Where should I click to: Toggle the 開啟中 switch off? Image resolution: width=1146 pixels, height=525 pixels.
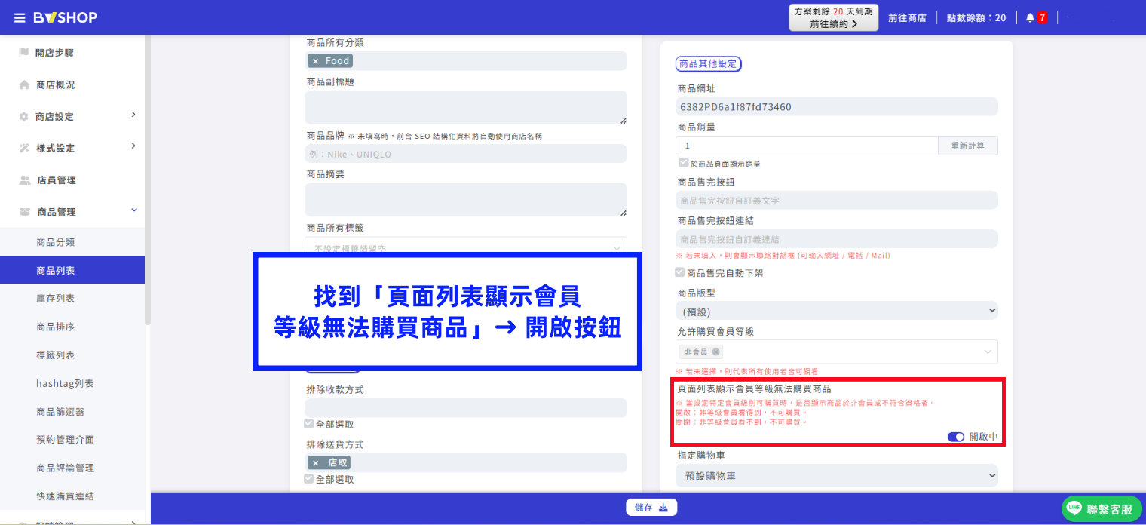(x=956, y=437)
